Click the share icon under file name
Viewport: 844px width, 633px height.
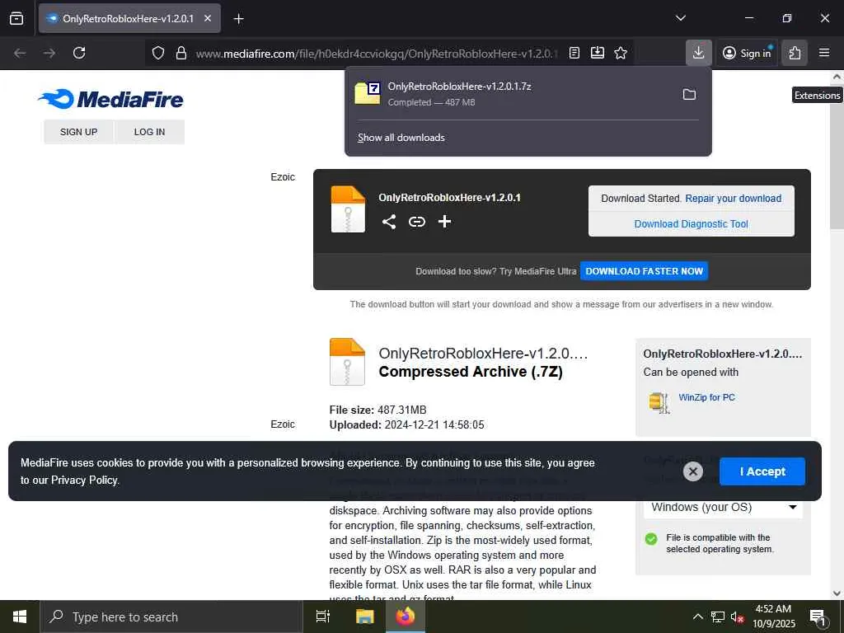389,222
